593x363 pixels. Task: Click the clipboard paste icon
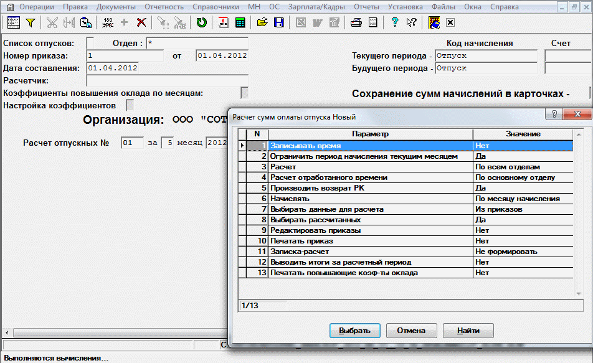(x=86, y=22)
